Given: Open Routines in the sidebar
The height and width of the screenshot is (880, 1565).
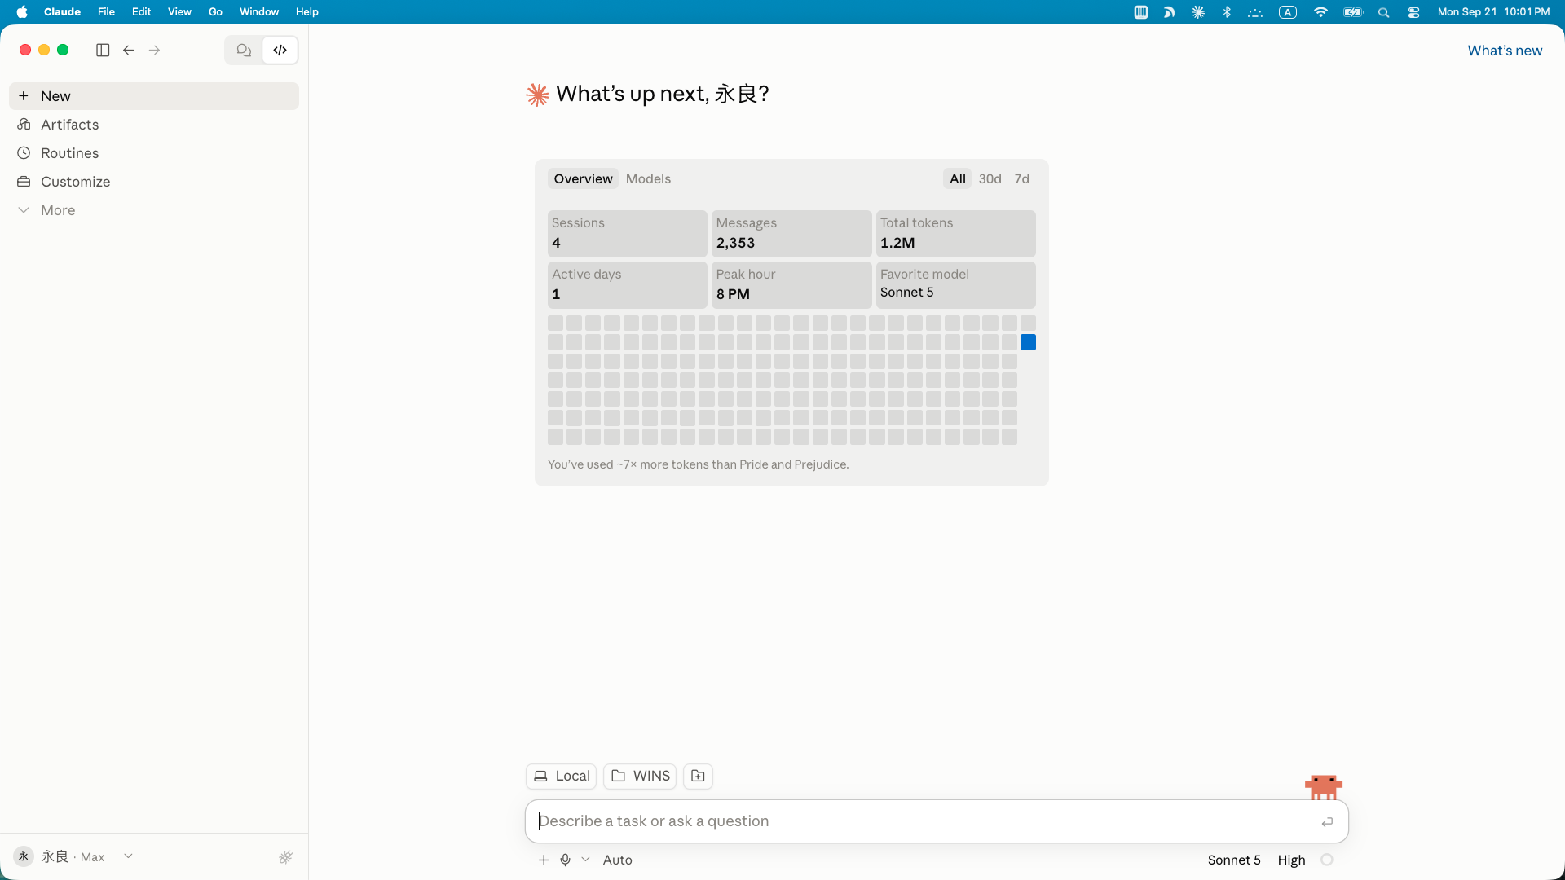Looking at the screenshot, I should [154, 153].
